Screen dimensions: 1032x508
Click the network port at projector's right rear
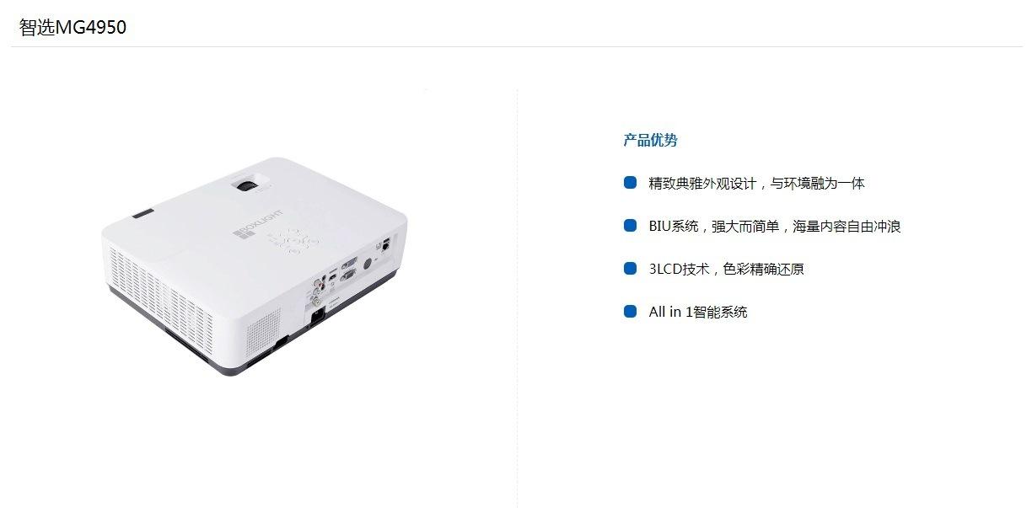pyautogui.click(x=385, y=243)
